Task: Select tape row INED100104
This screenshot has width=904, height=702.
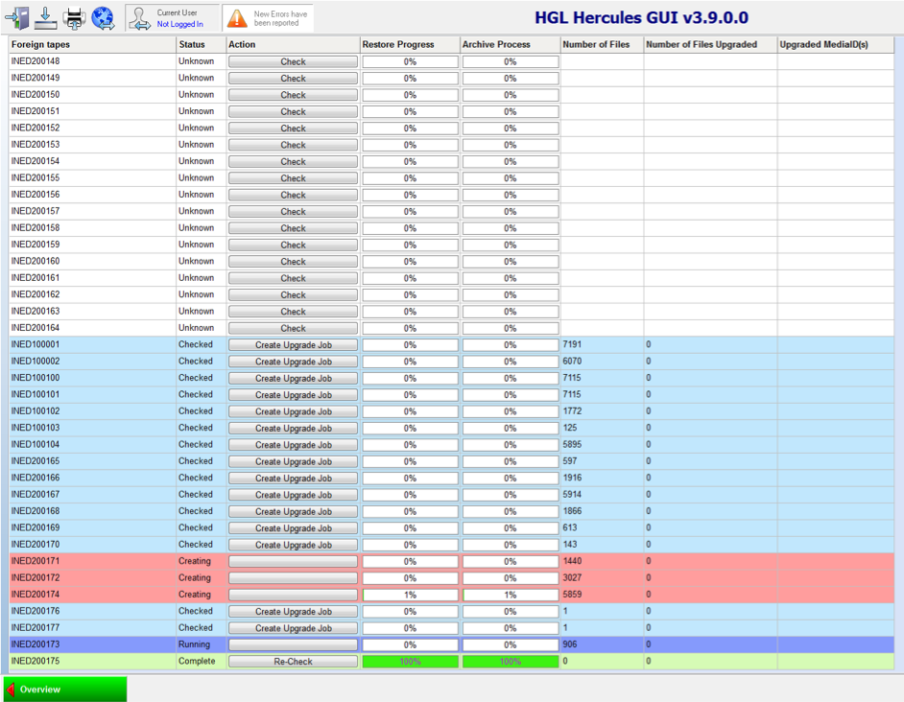Action: click(451, 444)
